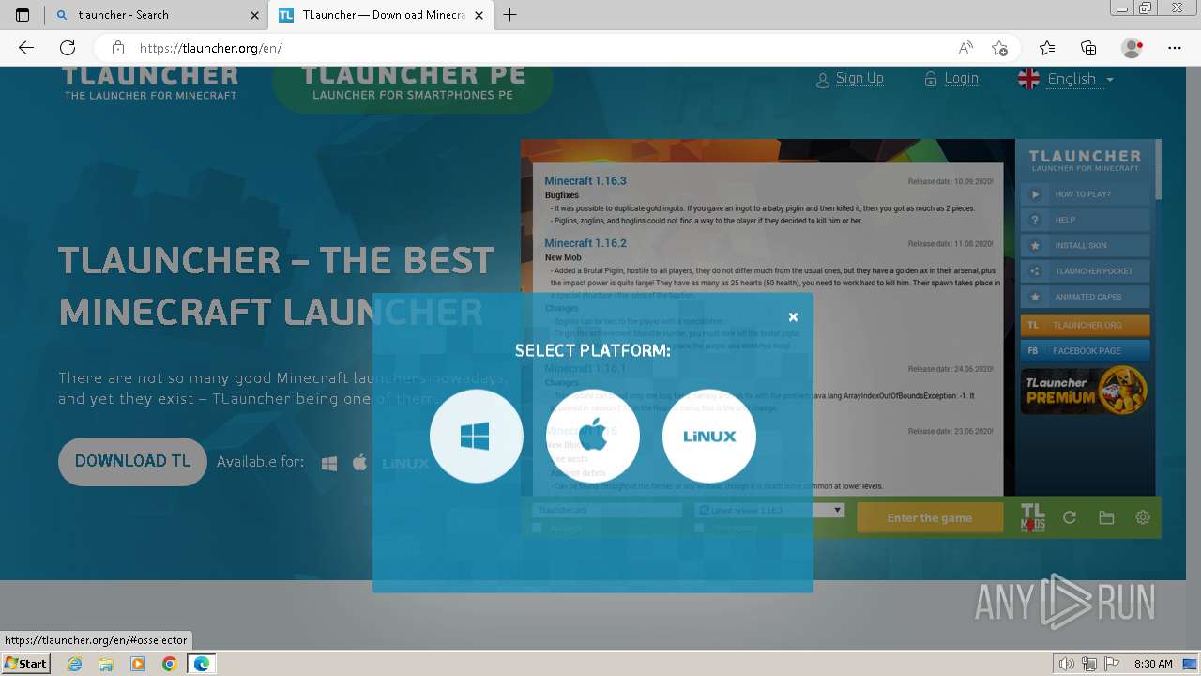The height and width of the screenshot is (676, 1201).
Task: Choose the Linux platform icon in dialog
Action: 708,436
